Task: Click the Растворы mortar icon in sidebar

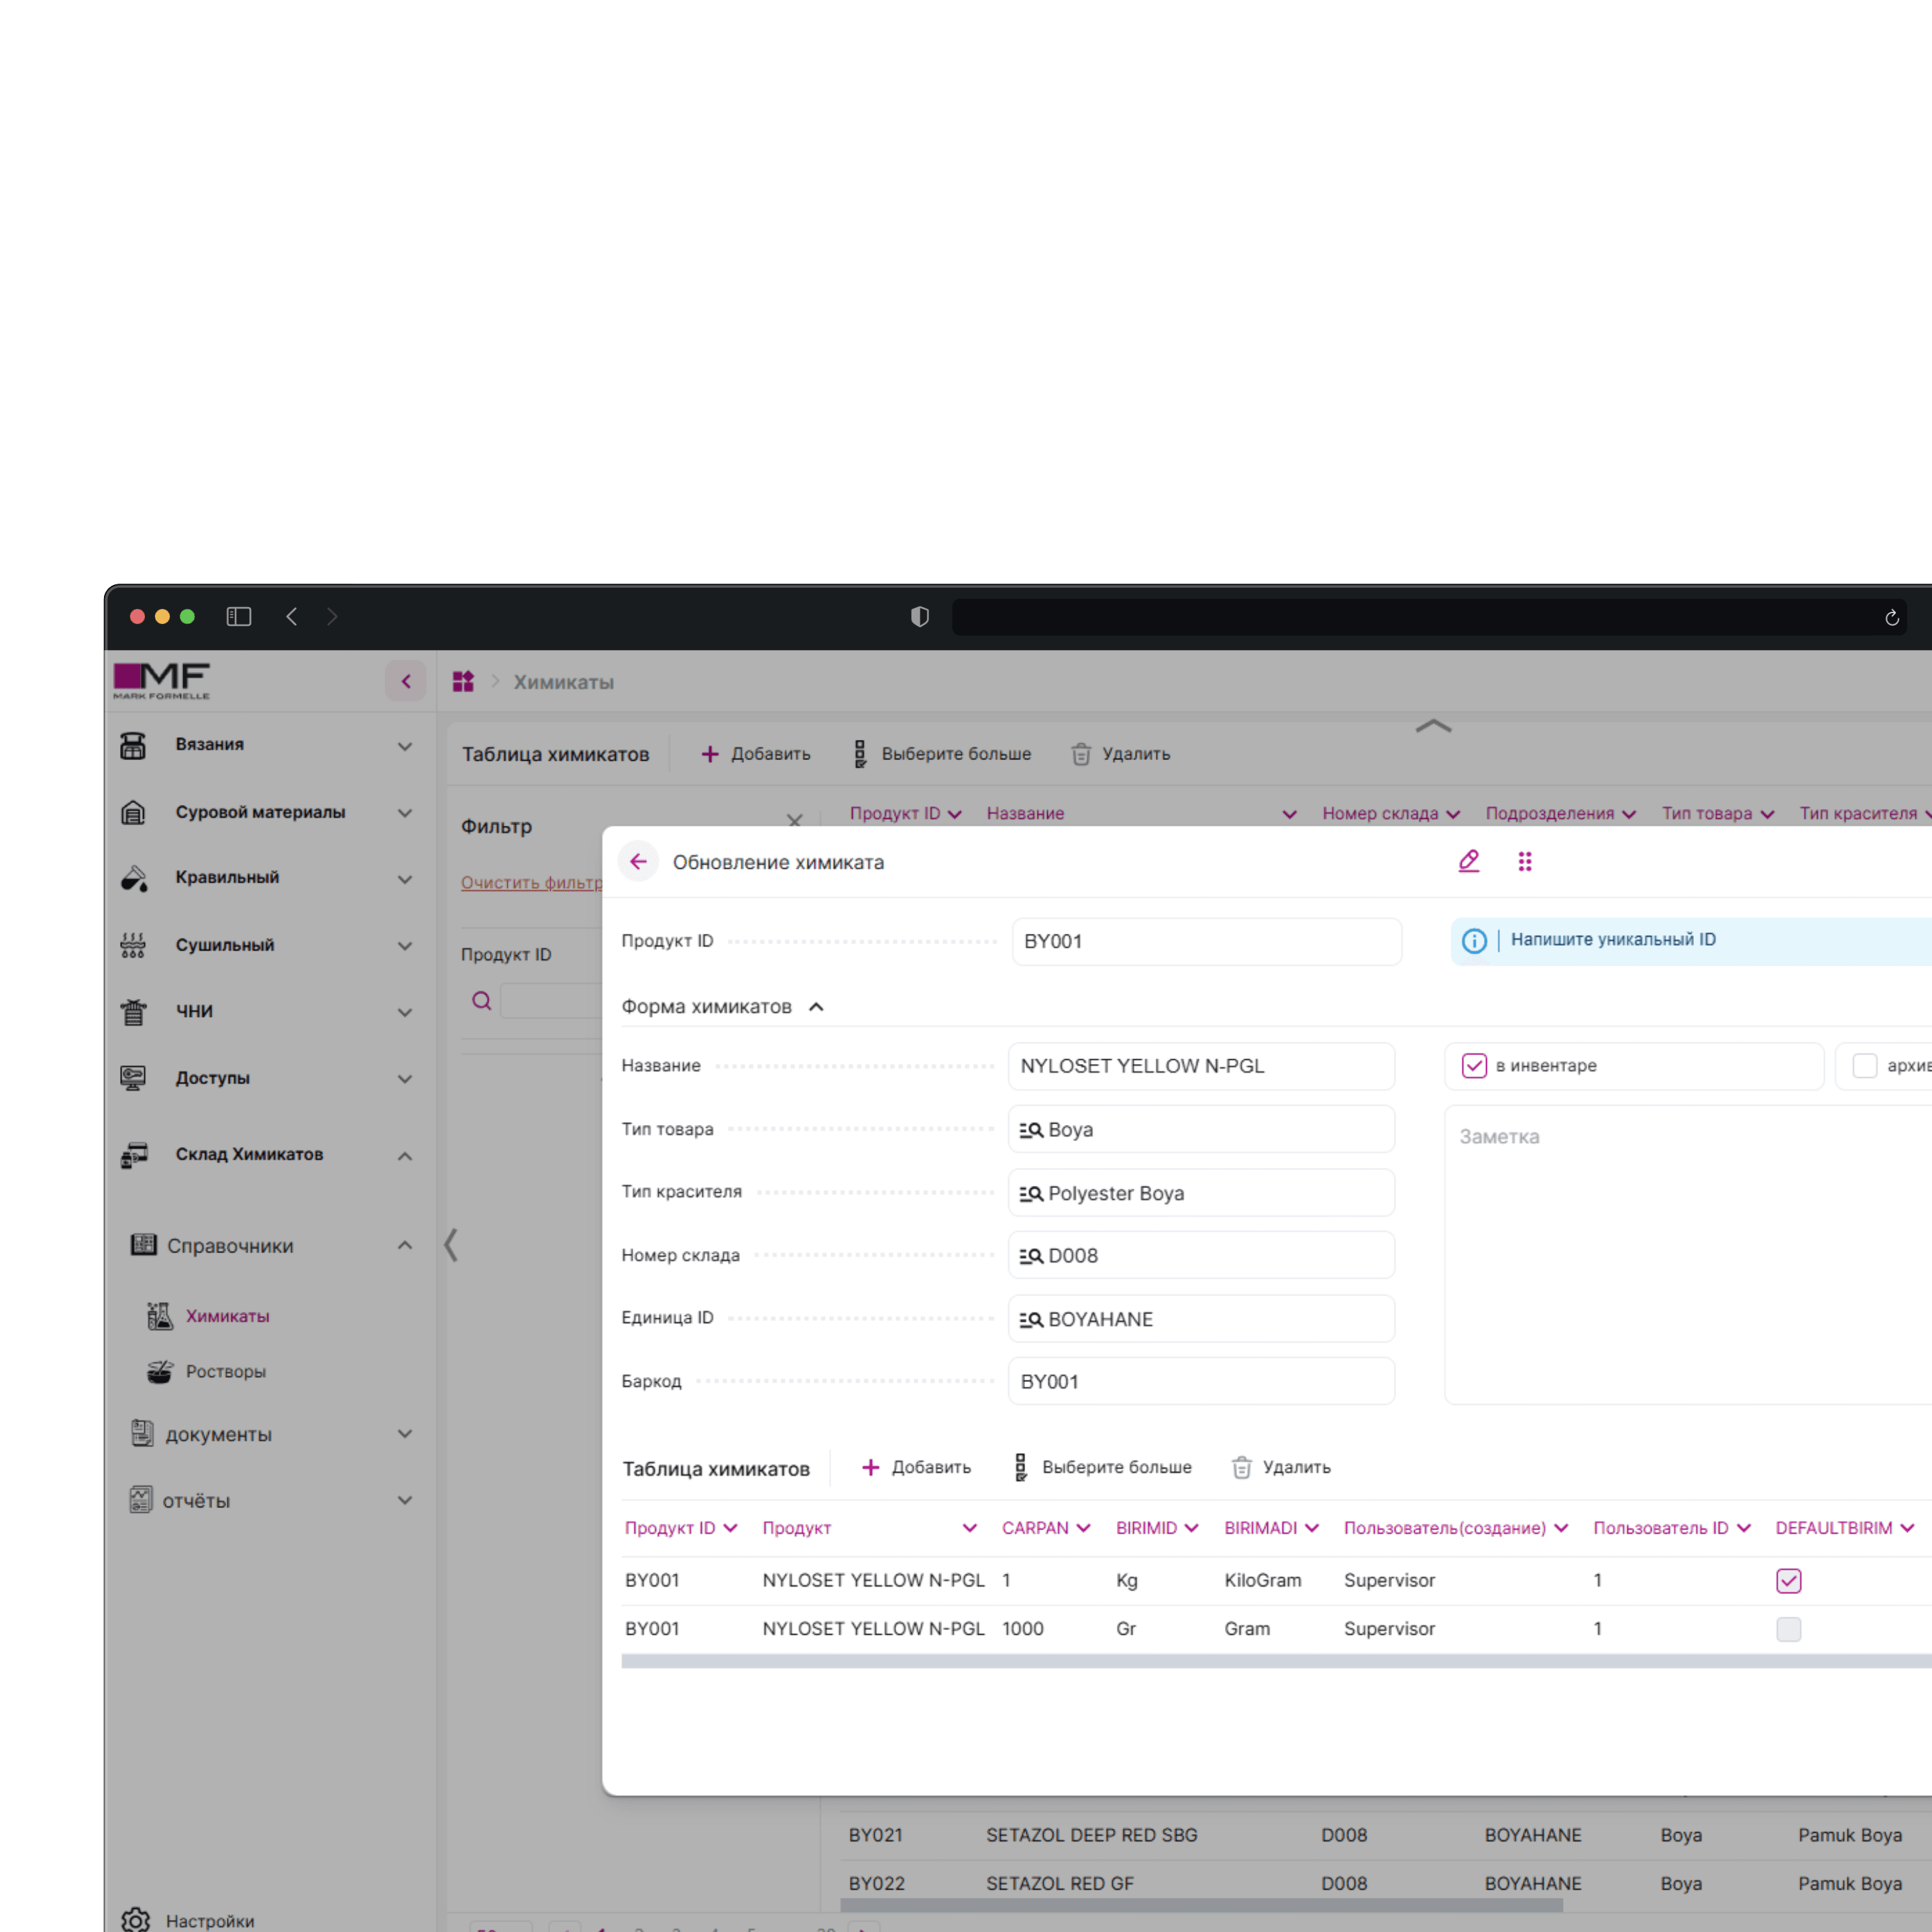Action: [160, 1371]
